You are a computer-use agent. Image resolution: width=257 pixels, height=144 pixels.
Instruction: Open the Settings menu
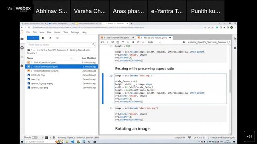point(75,32)
